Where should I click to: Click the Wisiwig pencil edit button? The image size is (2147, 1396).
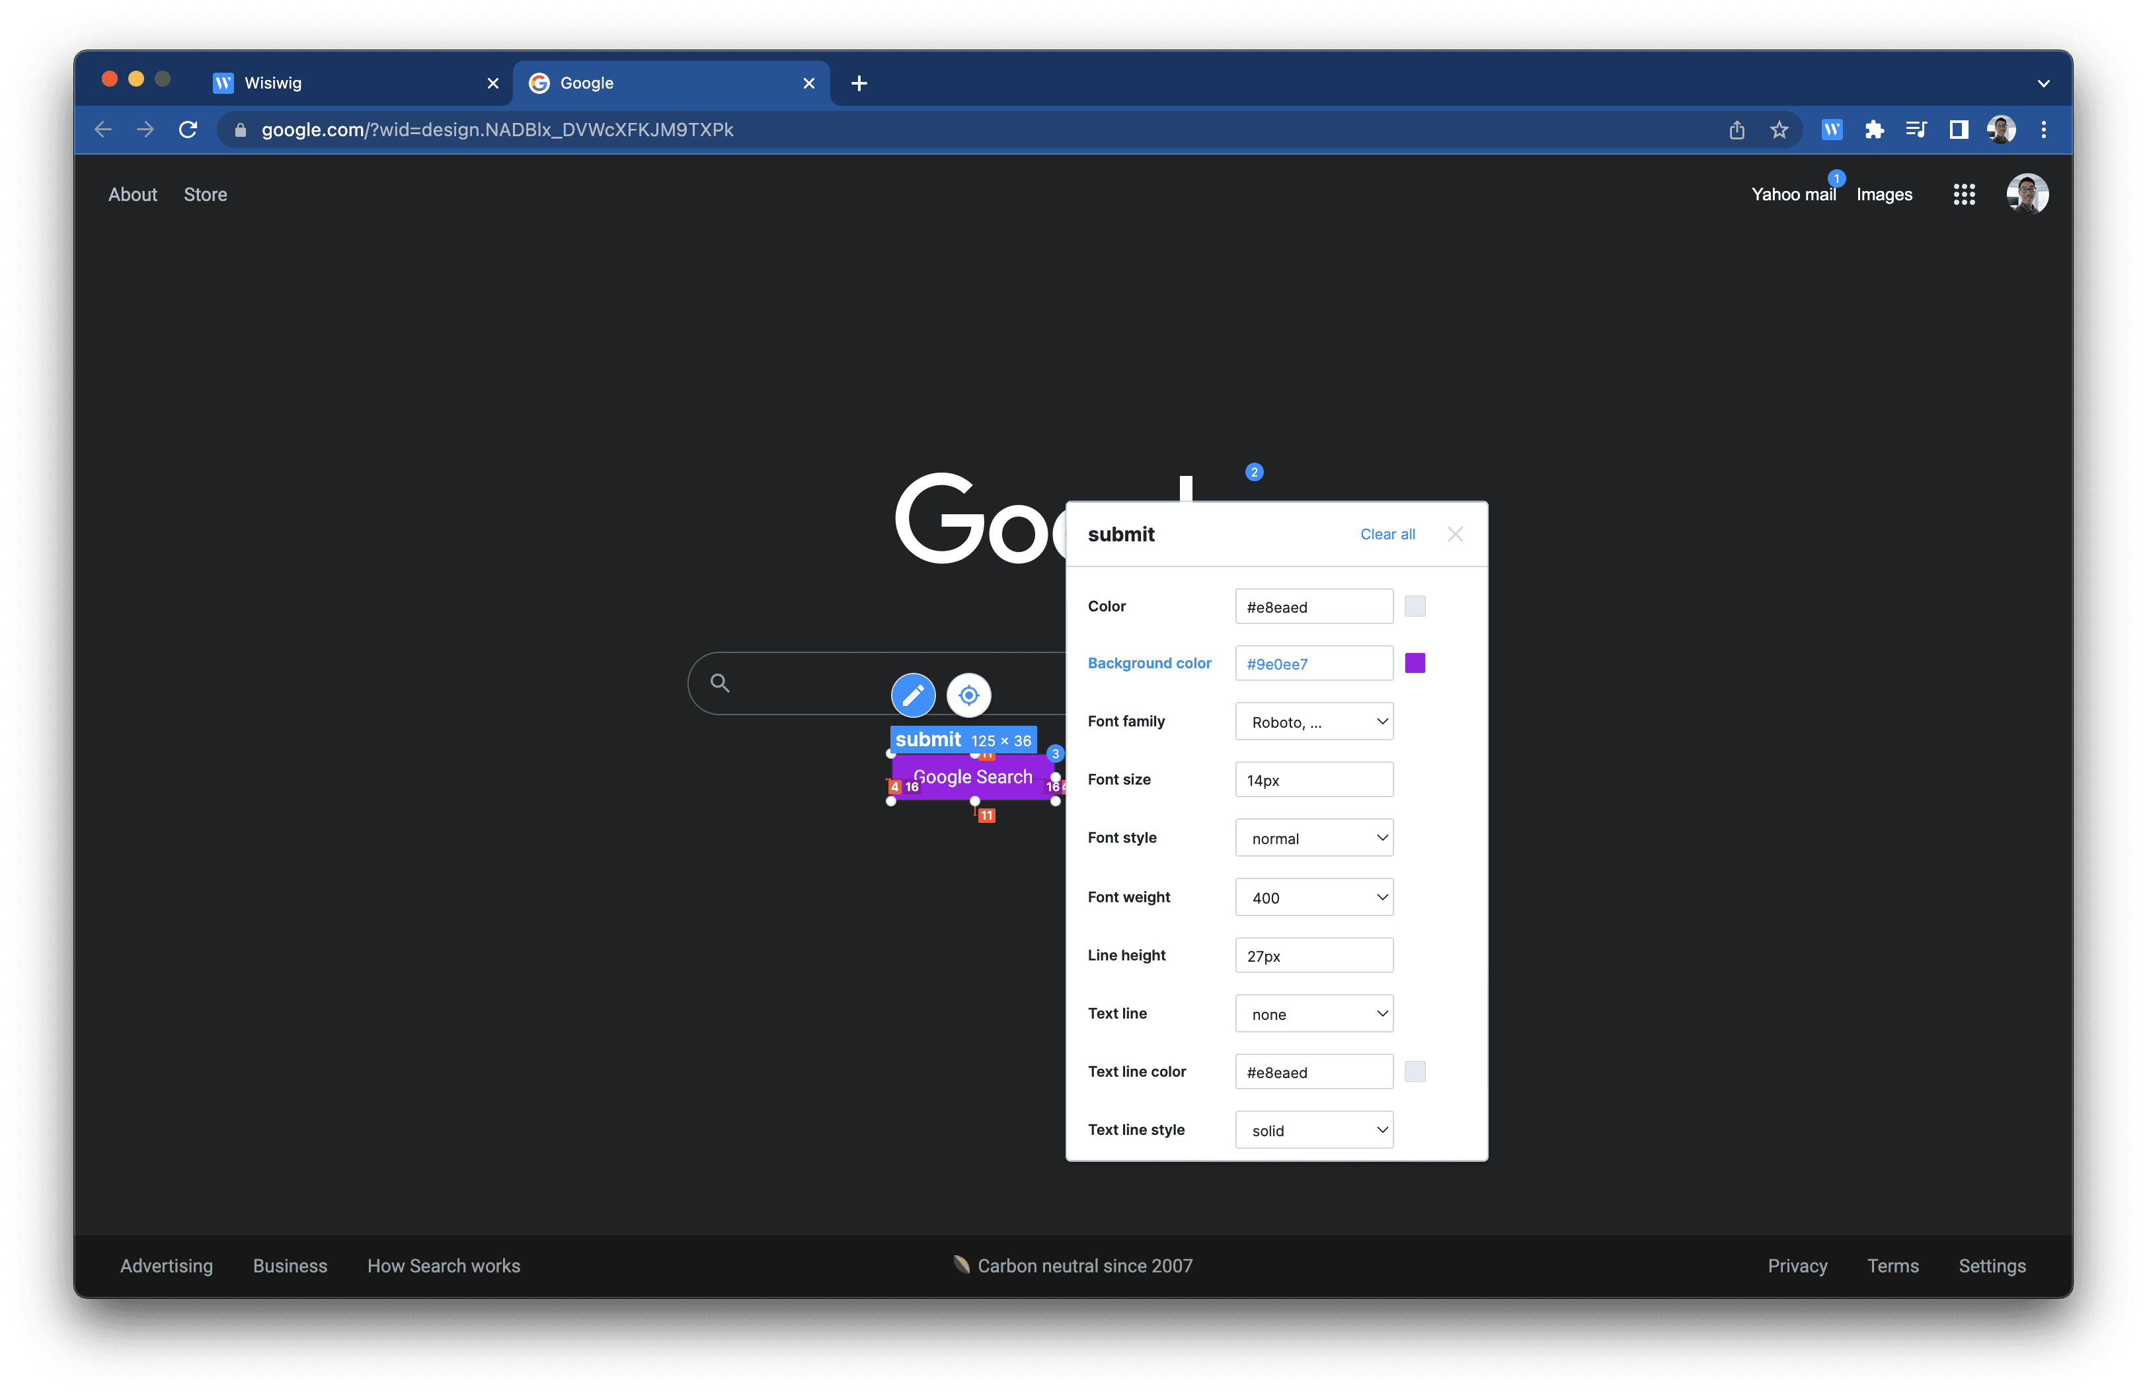(913, 695)
